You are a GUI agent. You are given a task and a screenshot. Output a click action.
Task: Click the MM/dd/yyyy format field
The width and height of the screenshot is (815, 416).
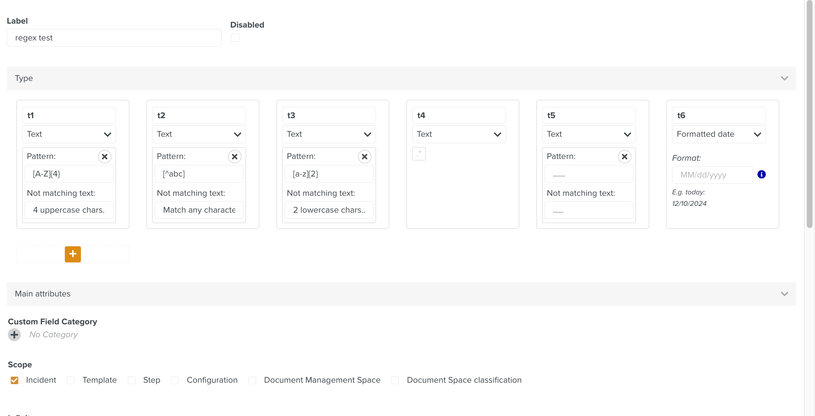tap(713, 175)
